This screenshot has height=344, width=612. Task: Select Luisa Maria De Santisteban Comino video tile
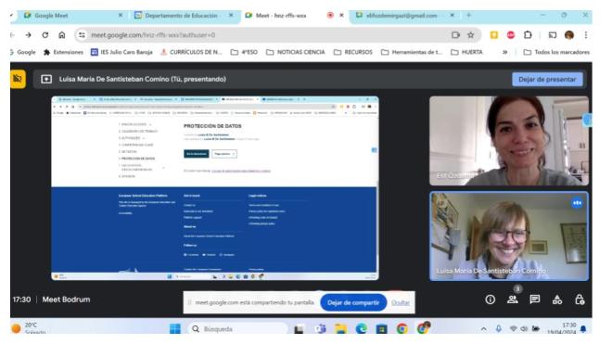509,236
